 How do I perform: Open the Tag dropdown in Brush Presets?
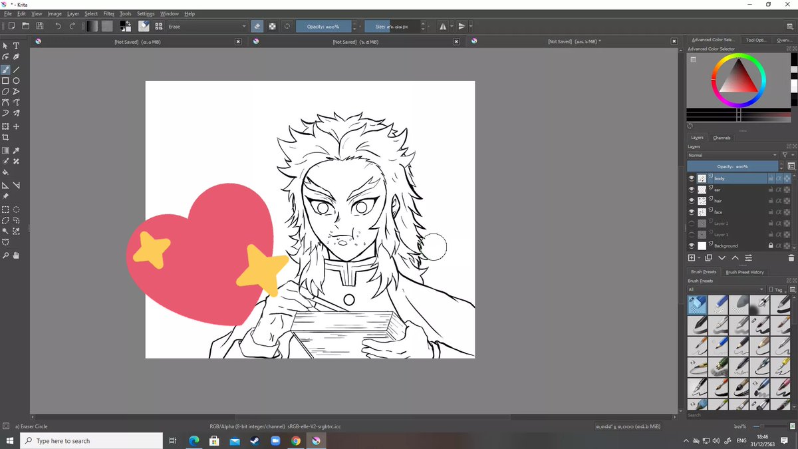[x=777, y=289]
